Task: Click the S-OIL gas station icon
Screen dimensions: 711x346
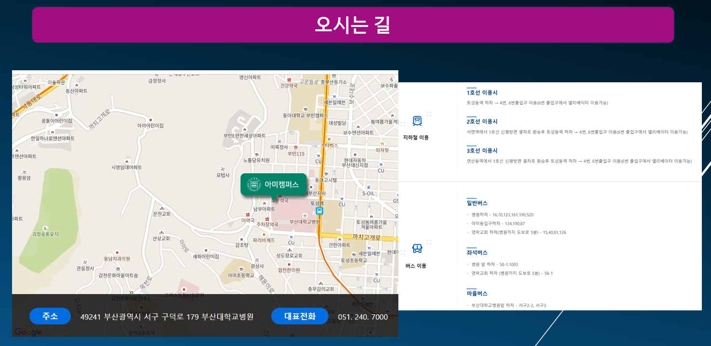Action: pyautogui.click(x=369, y=187)
